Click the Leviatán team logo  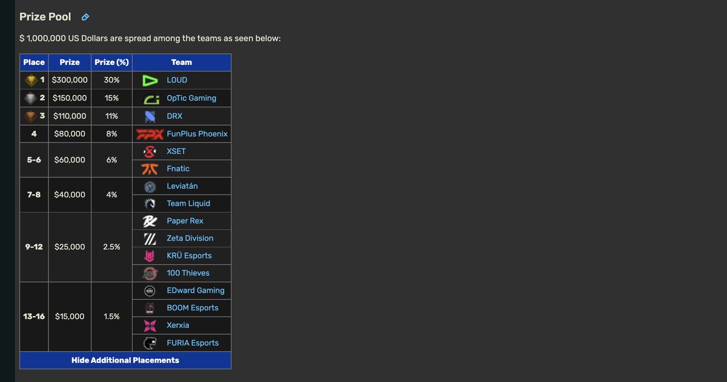(150, 186)
